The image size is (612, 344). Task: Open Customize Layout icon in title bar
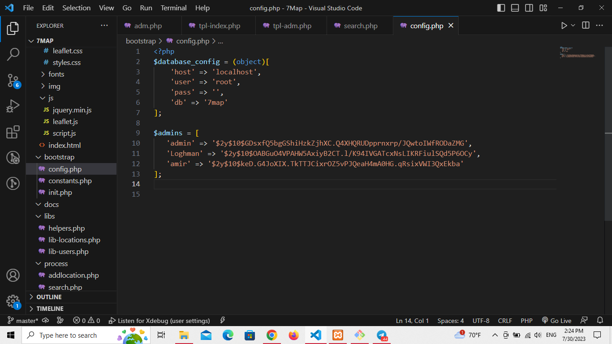543,8
